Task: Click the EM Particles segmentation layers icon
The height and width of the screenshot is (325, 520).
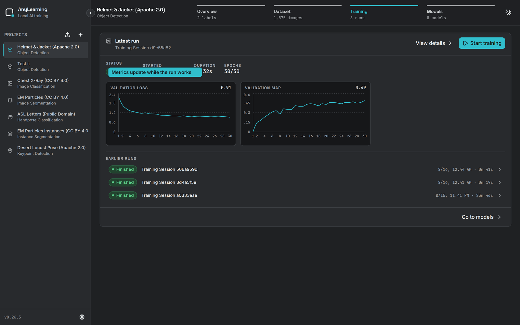Action: (10, 100)
